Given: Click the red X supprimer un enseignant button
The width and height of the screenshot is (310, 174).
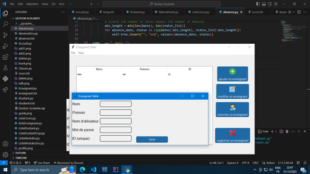Looking at the screenshot, I should (232, 135).
